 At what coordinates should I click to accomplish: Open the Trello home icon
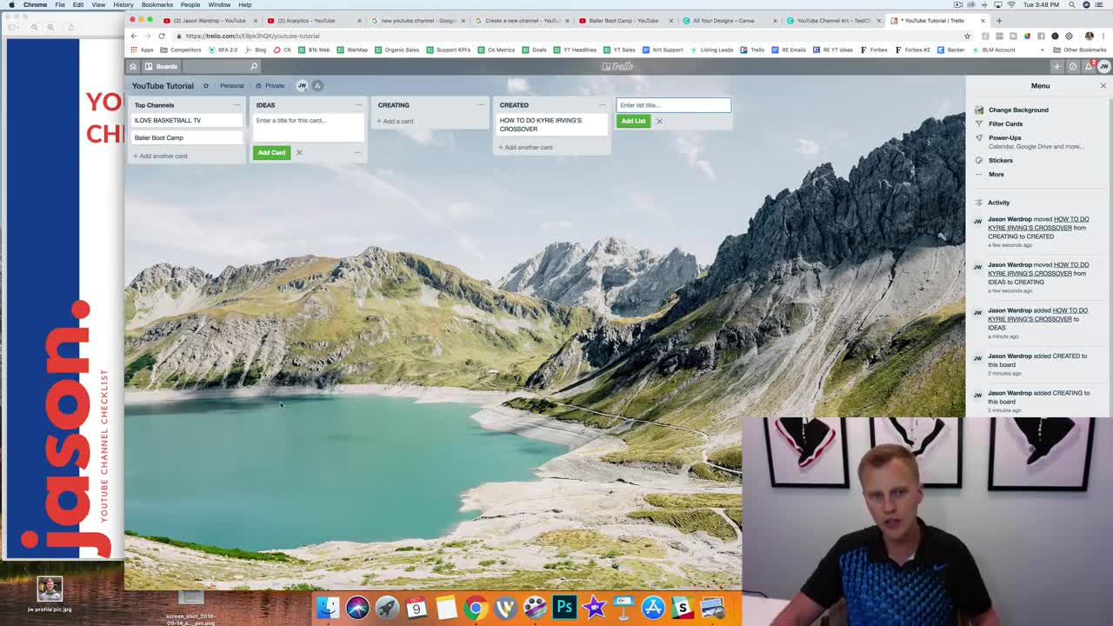pos(133,66)
